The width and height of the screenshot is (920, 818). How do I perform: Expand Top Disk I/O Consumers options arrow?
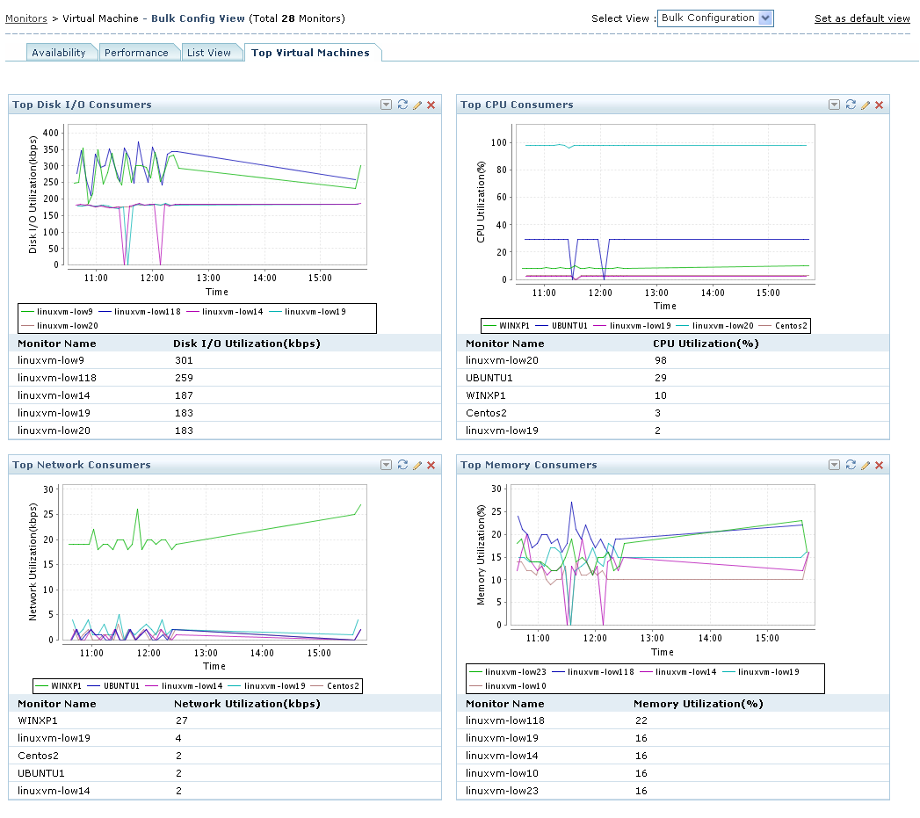click(x=386, y=105)
